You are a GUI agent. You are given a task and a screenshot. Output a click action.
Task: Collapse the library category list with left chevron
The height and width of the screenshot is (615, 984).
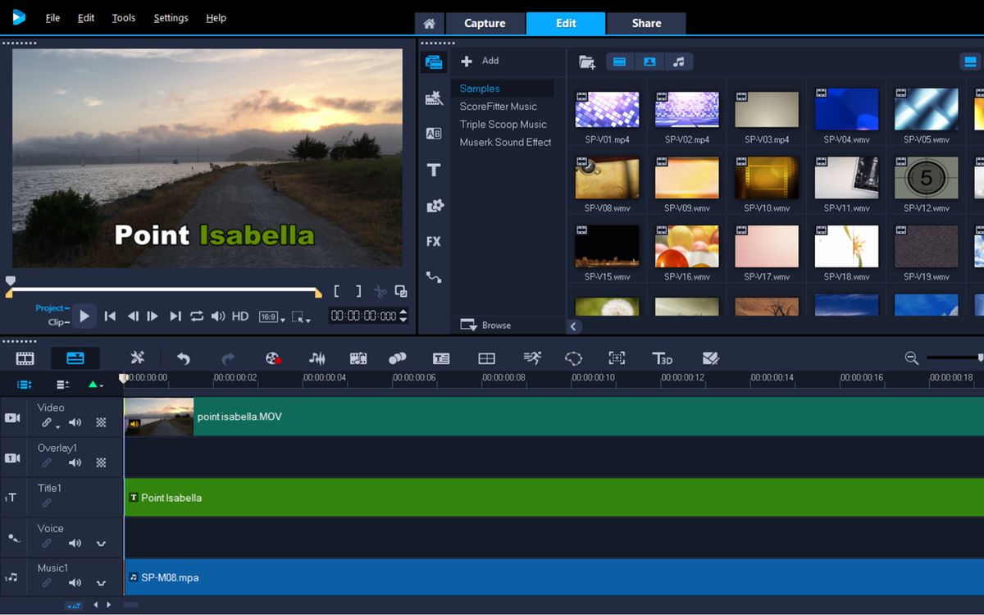[573, 326]
